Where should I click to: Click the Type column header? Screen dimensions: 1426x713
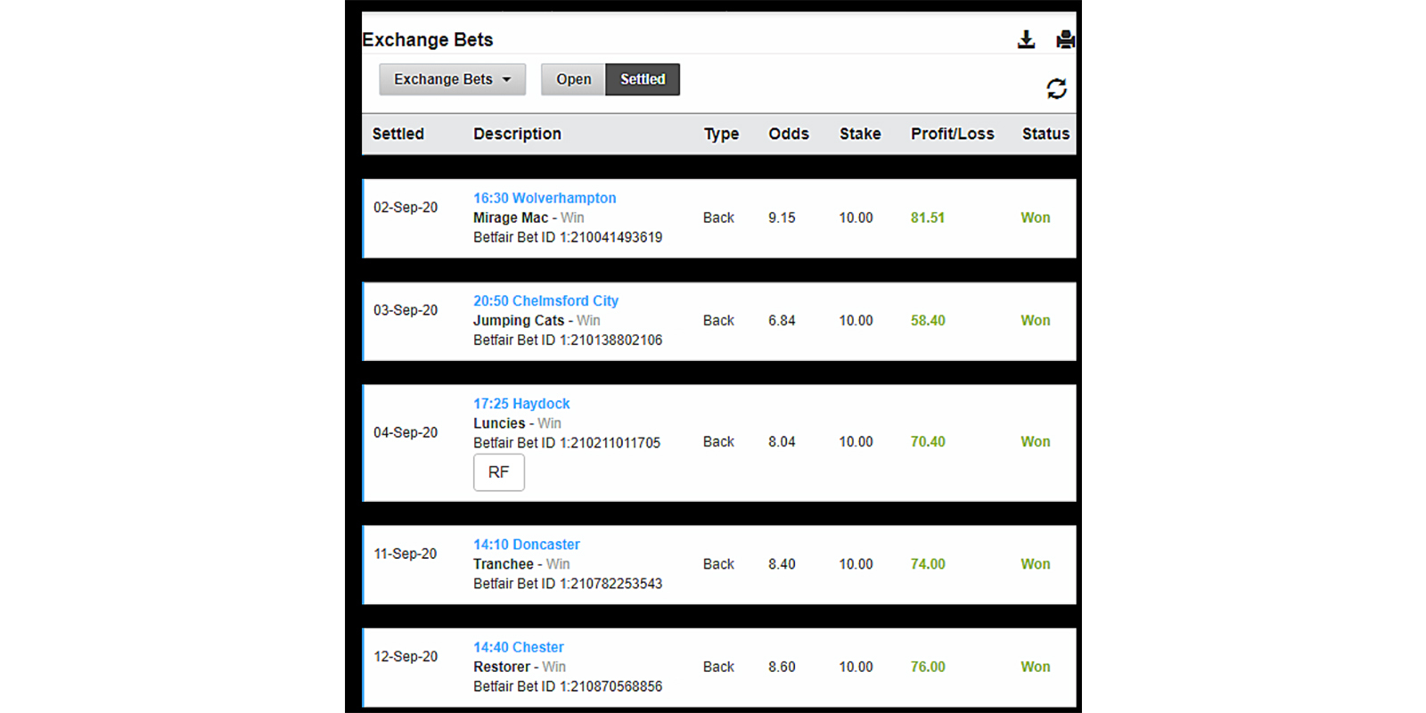(721, 134)
